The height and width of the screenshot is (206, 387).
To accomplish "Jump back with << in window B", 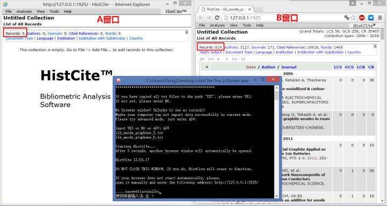I will (211, 59).
